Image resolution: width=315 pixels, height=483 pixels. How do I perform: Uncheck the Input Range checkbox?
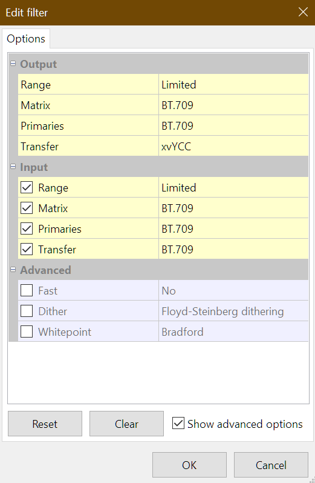coord(27,187)
